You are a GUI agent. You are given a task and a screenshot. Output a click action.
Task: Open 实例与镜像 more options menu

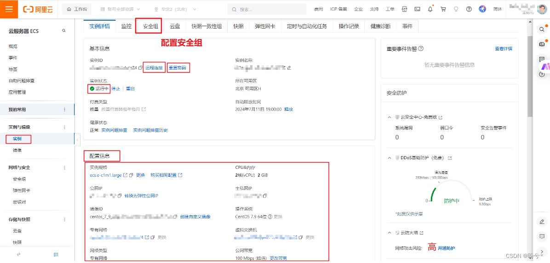(x=64, y=127)
